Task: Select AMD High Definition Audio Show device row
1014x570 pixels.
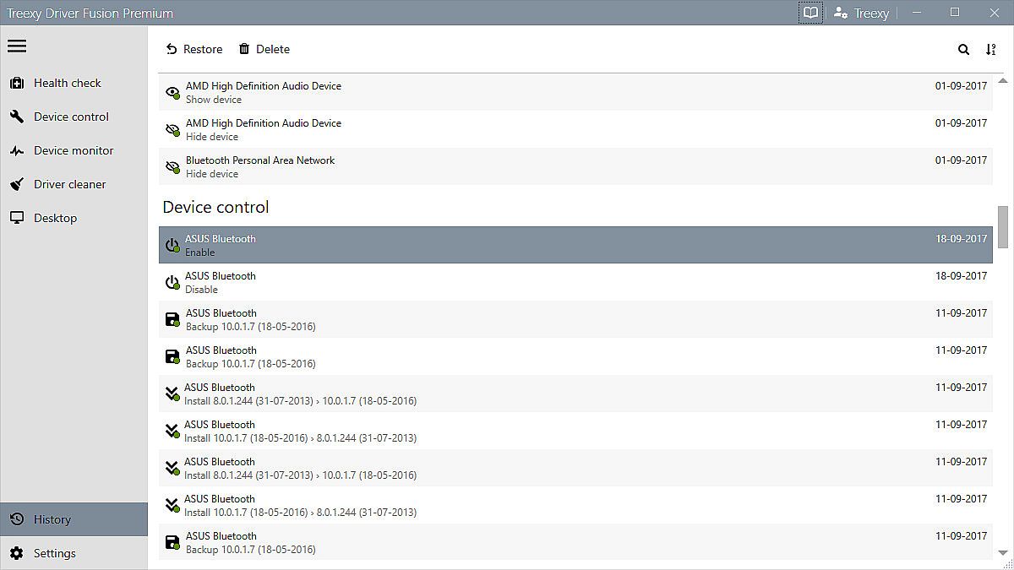Action: coord(575,92)
